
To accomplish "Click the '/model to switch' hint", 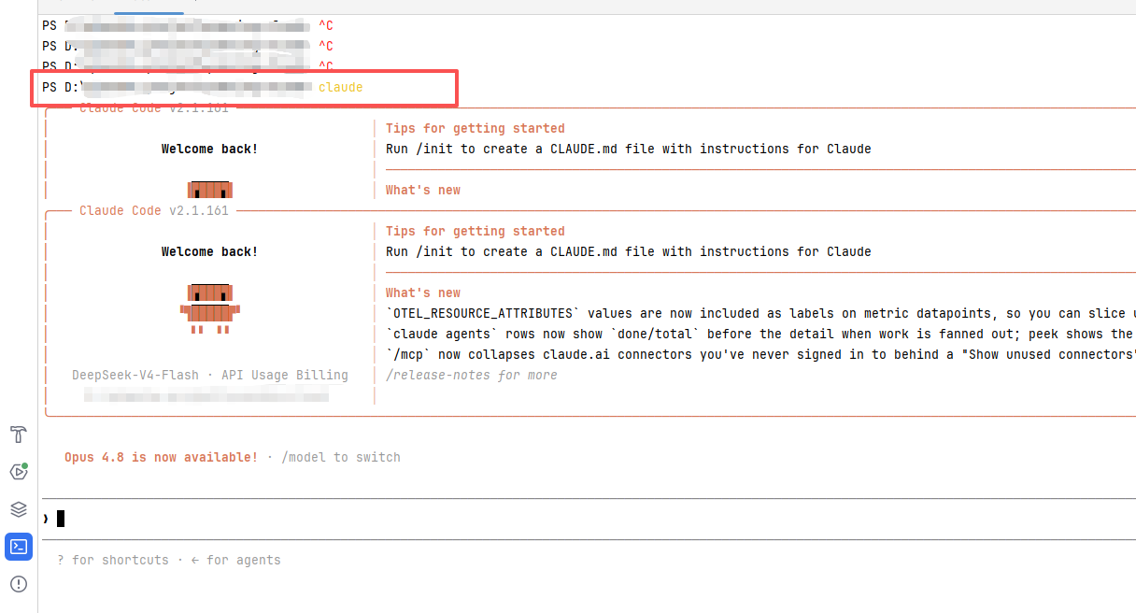I will (x=341, y=457).
